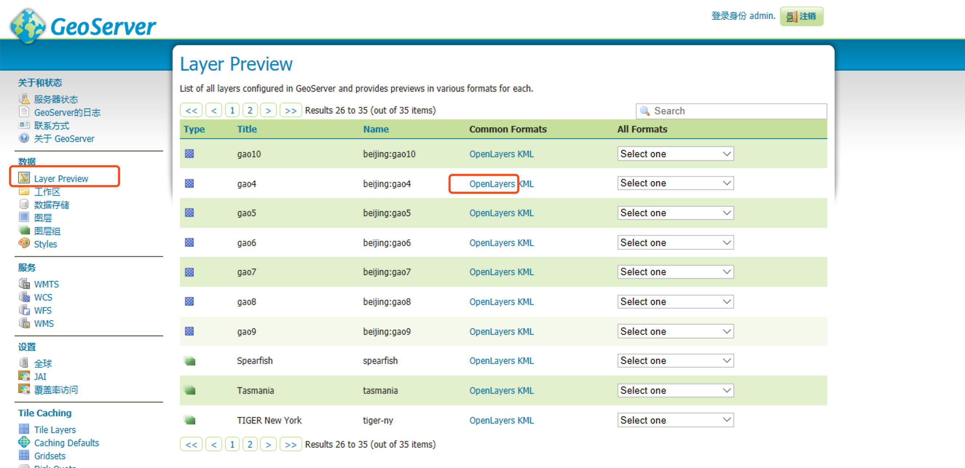The height and width of the screenshot is (468, 965).
Task: Expand All Formats dropdown for gao7
Action: click(675, 272)
